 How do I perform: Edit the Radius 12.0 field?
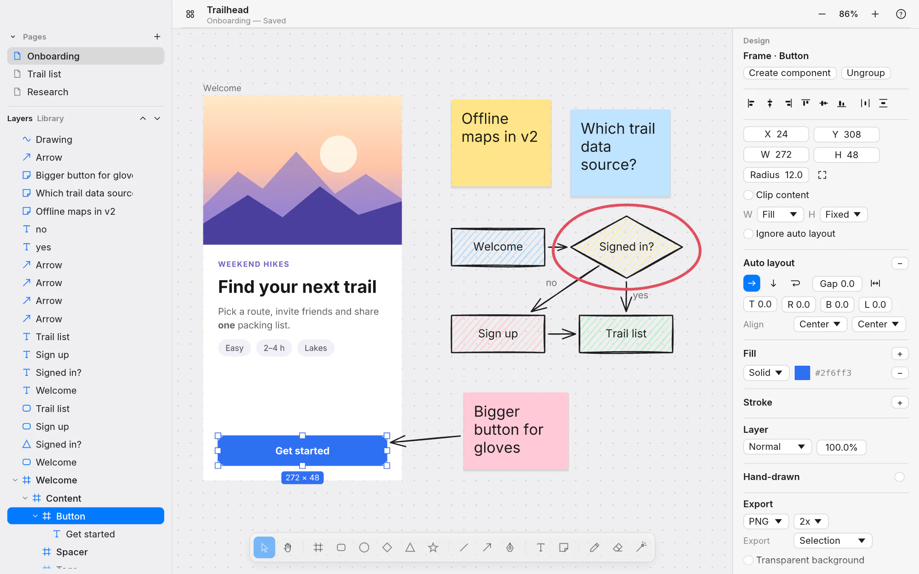tap(776, 175)
